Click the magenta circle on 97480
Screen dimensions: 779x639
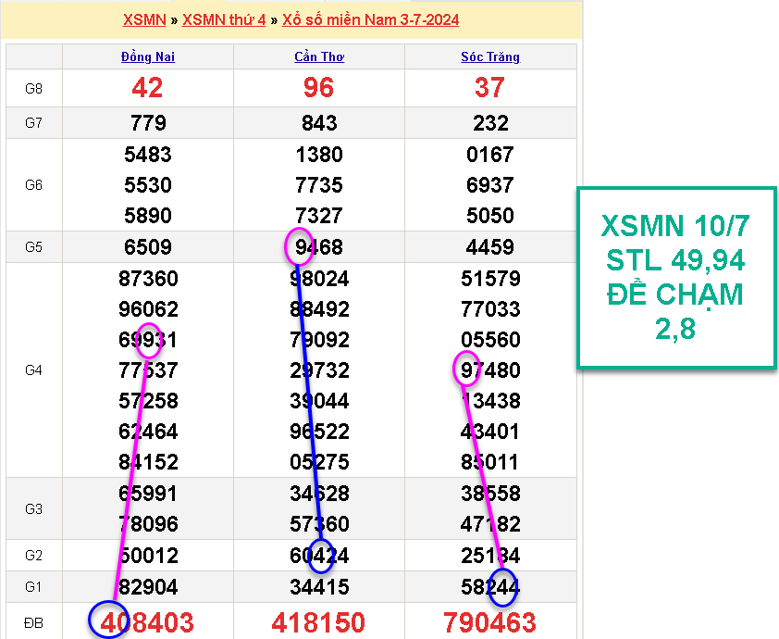[x=467, y=369]
